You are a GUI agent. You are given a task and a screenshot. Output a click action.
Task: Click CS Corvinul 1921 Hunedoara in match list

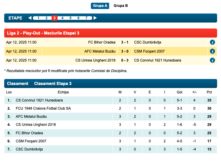pos(157,60)
